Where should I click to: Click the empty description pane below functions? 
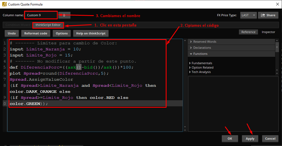(x=233, y=104)
